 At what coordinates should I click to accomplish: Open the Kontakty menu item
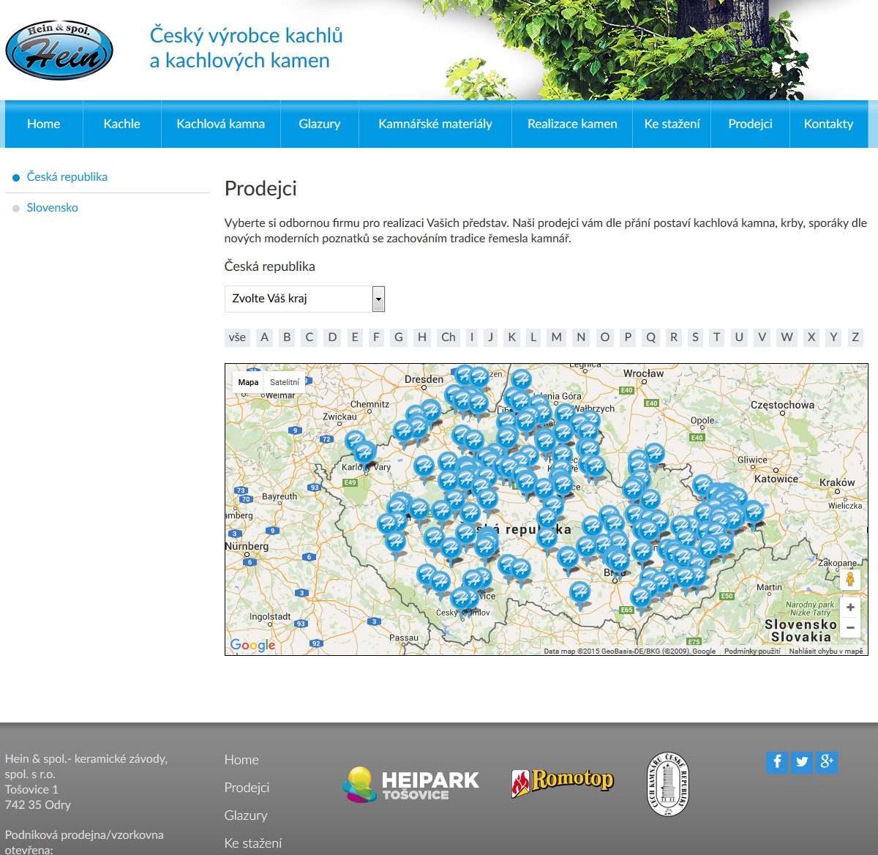tap(828, 124)
